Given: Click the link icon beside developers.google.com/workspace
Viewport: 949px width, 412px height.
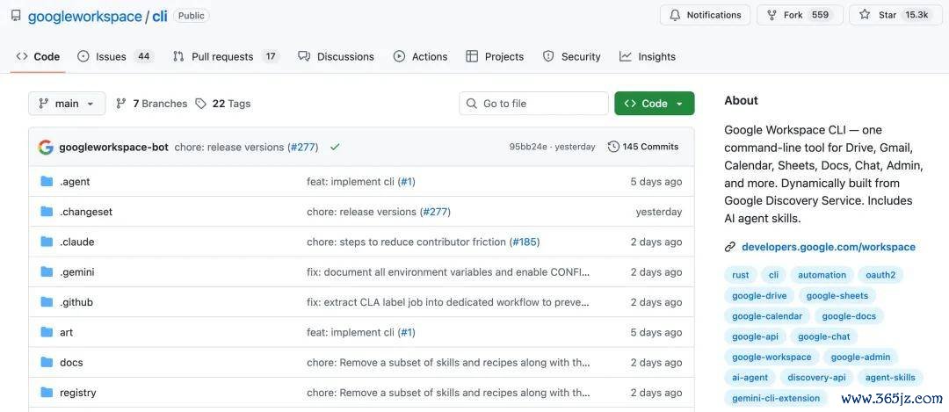Looking at the screenshot, I should pos(730,247).
